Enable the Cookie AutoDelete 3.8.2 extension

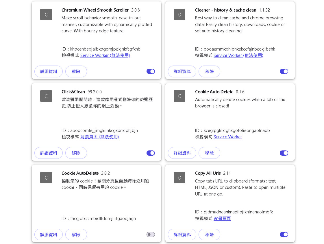tap(151, 234)
